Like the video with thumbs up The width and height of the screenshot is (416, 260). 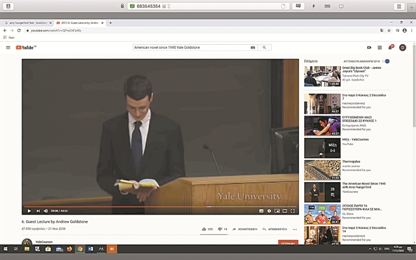(x=203, y=229)
